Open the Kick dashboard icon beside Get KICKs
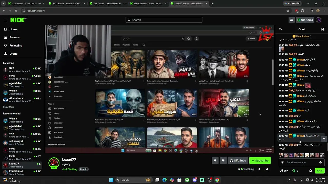Viewport: 328px width, 184px height. (292, 20)
